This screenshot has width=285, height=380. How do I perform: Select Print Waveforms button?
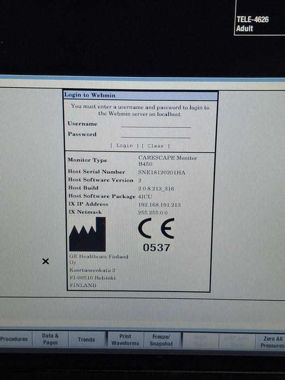125,340
